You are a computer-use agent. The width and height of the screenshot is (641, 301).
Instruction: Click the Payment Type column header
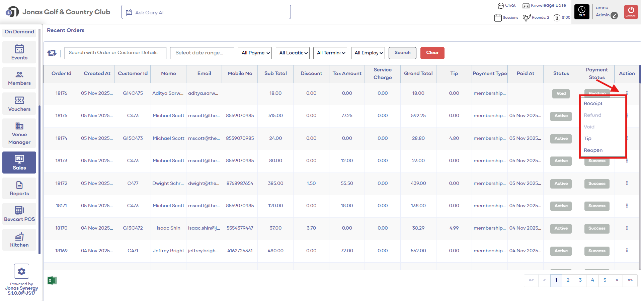(490, 73)
